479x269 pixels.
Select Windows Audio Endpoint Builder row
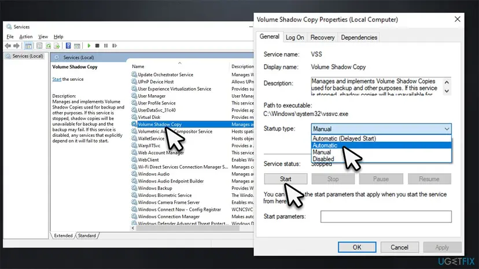tap(192, 181)
